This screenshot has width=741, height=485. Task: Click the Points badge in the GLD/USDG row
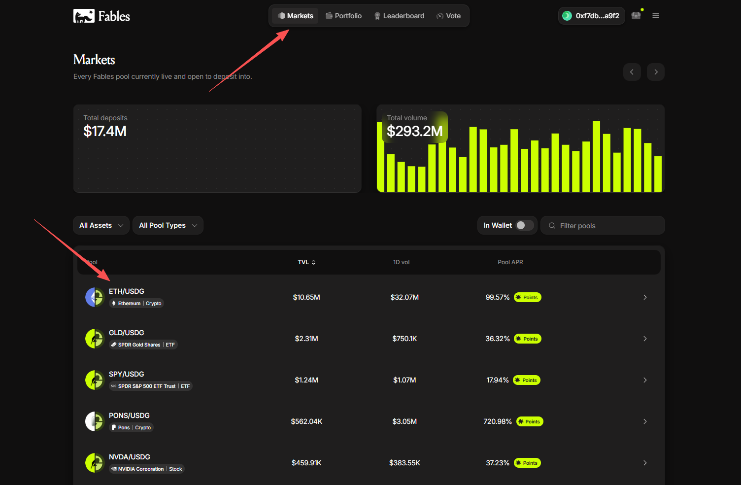click(x=528, y=339)
